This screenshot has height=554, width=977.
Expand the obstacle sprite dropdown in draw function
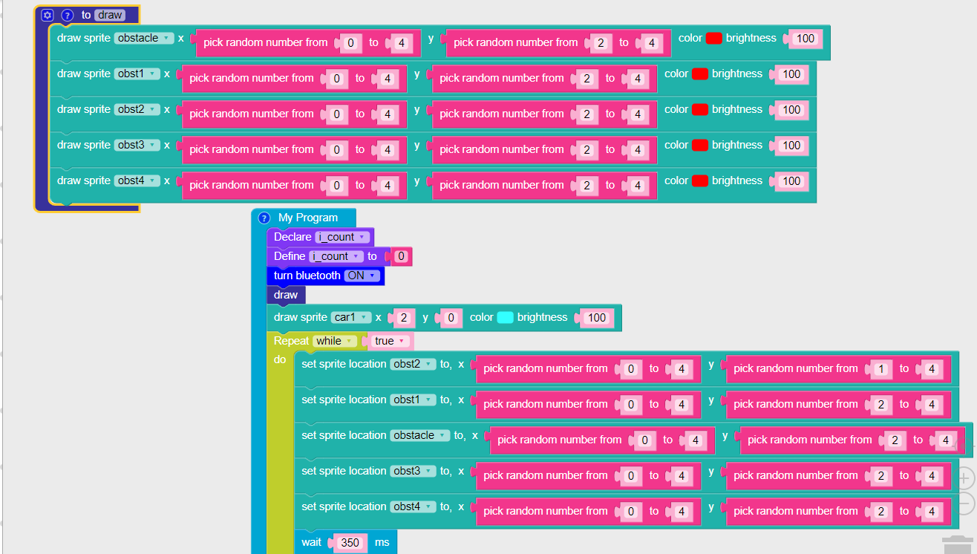(x=144, y=38)
